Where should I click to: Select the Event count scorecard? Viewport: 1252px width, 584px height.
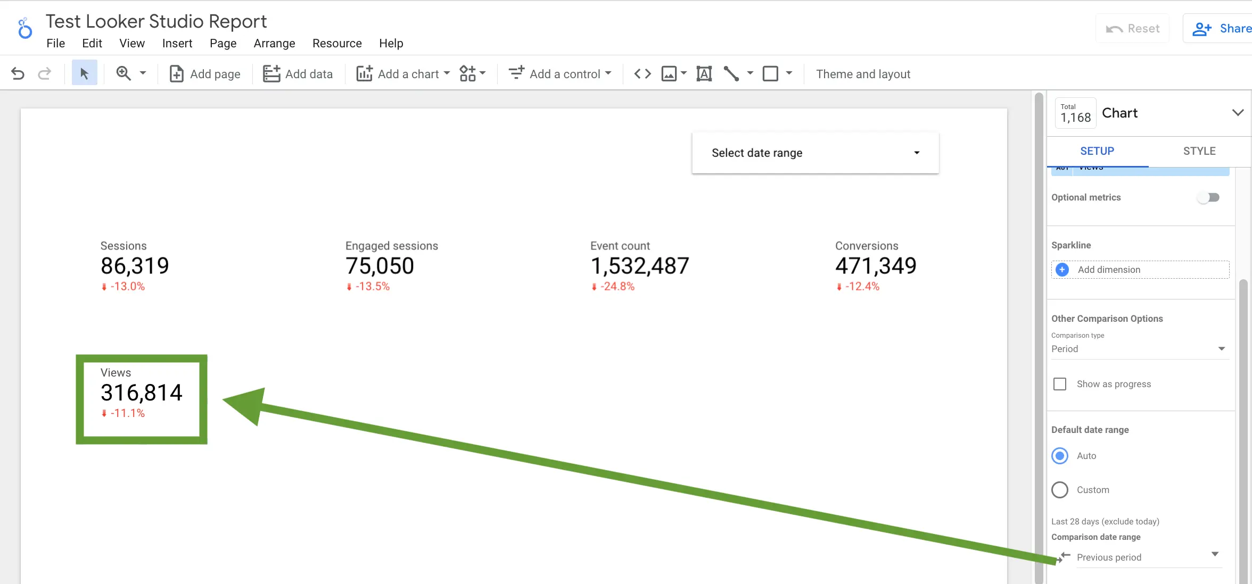[x=640, y=265]
